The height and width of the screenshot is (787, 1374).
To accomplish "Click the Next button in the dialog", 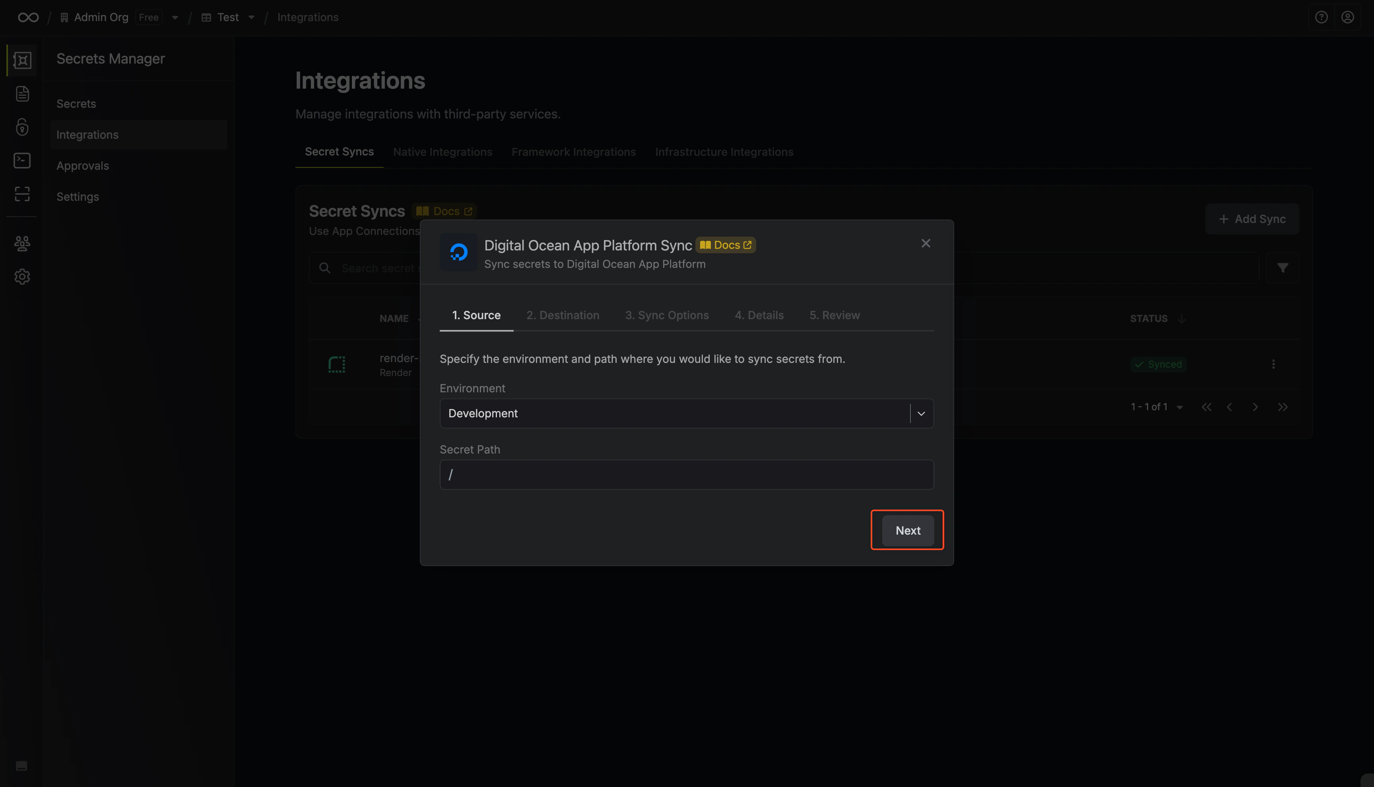I will (908, 531).
